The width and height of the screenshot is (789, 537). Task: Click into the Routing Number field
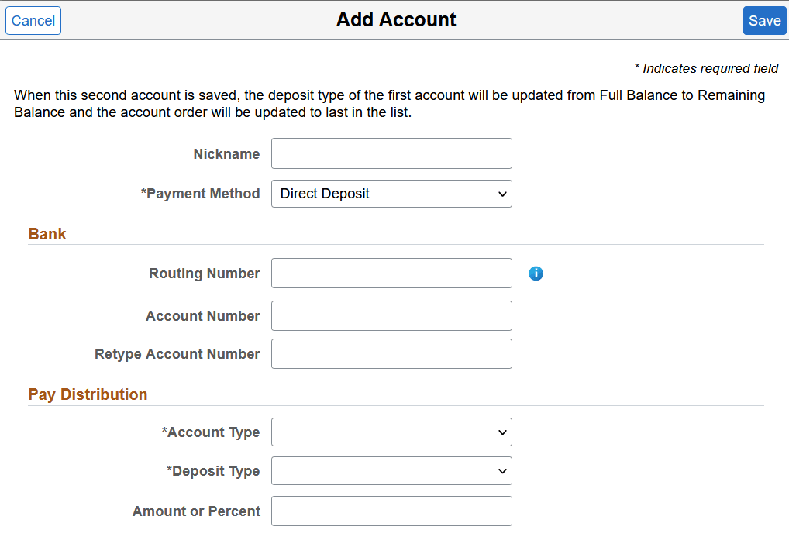pos(391,273)
